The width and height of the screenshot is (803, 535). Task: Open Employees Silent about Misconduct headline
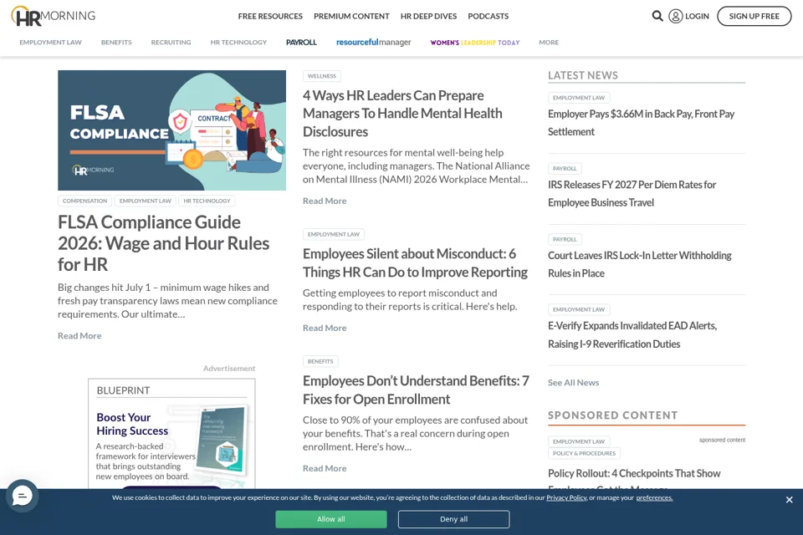pos(415,263)
